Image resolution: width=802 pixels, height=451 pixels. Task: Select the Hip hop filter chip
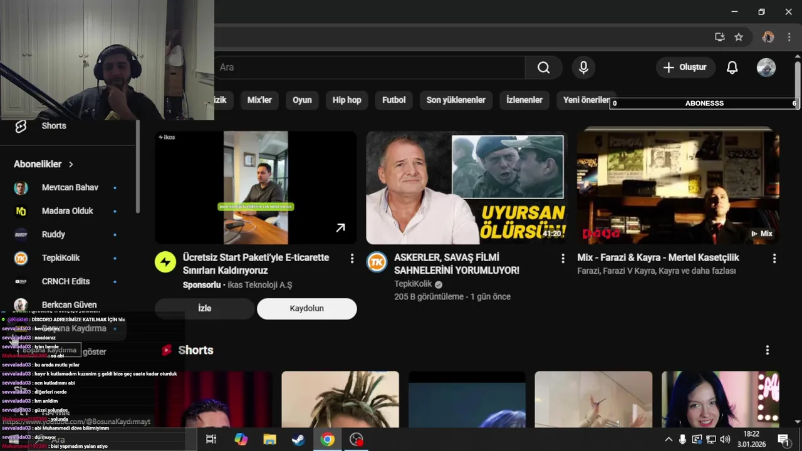point(346,100)
